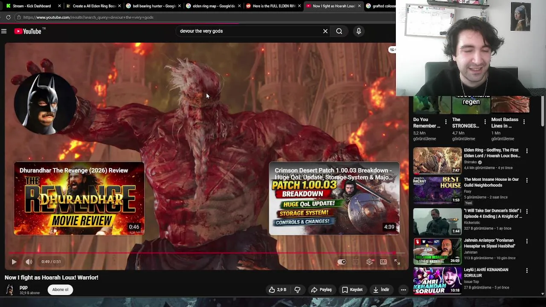Image resolution: width=546 pixels, height=307 pixels.
Task: Turn on subtitles in the player
Action: [x=356, y=262]
